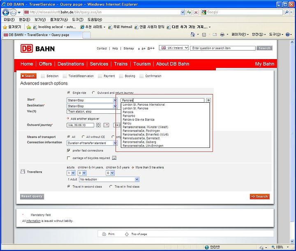Click the date stepper arrows icon
This screenshot has height=251, width=296.
tap(98, 125)
